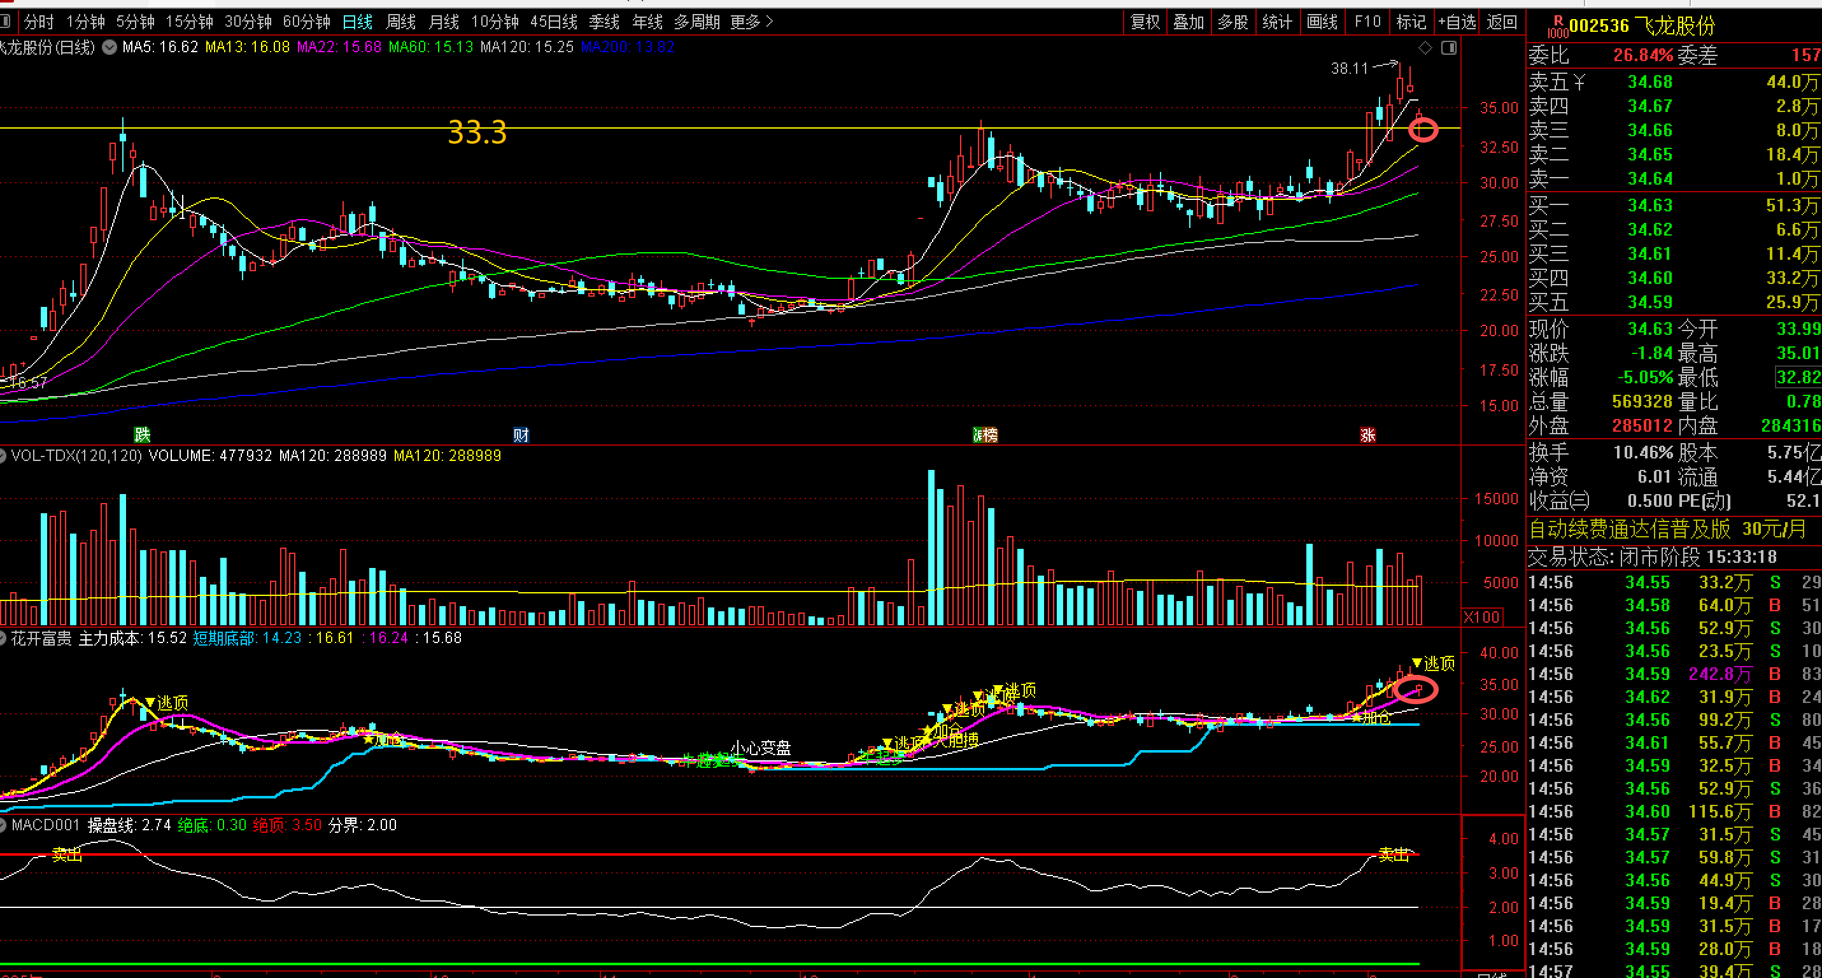Screen dimensions: 1822x978
Task: Switch to the 周线 weekly chart
Action: [400, 22]
